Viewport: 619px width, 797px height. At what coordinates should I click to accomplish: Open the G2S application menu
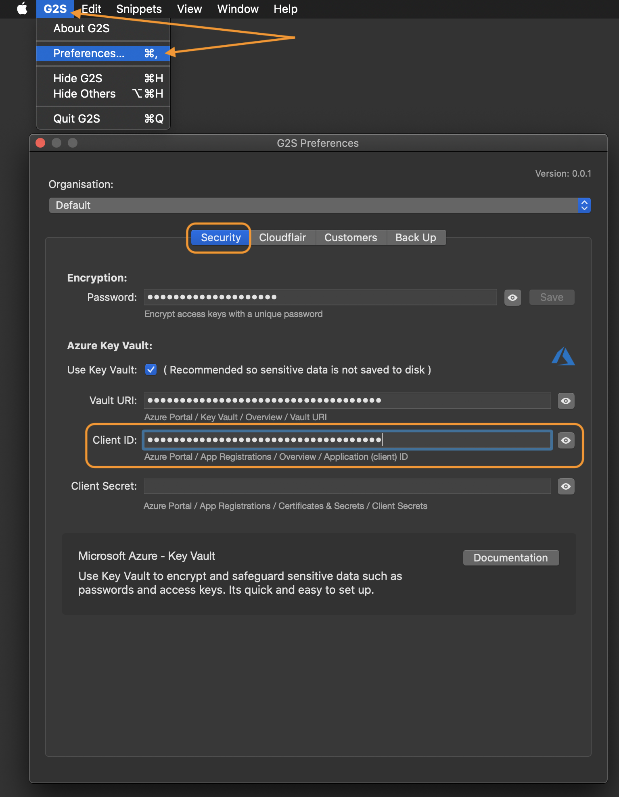pyautogui.click(x=55, y=9)
